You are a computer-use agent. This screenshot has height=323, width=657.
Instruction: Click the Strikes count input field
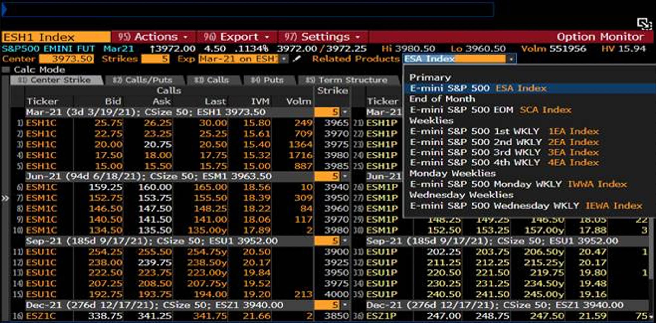pyautogui.click(x=155, y=59)
